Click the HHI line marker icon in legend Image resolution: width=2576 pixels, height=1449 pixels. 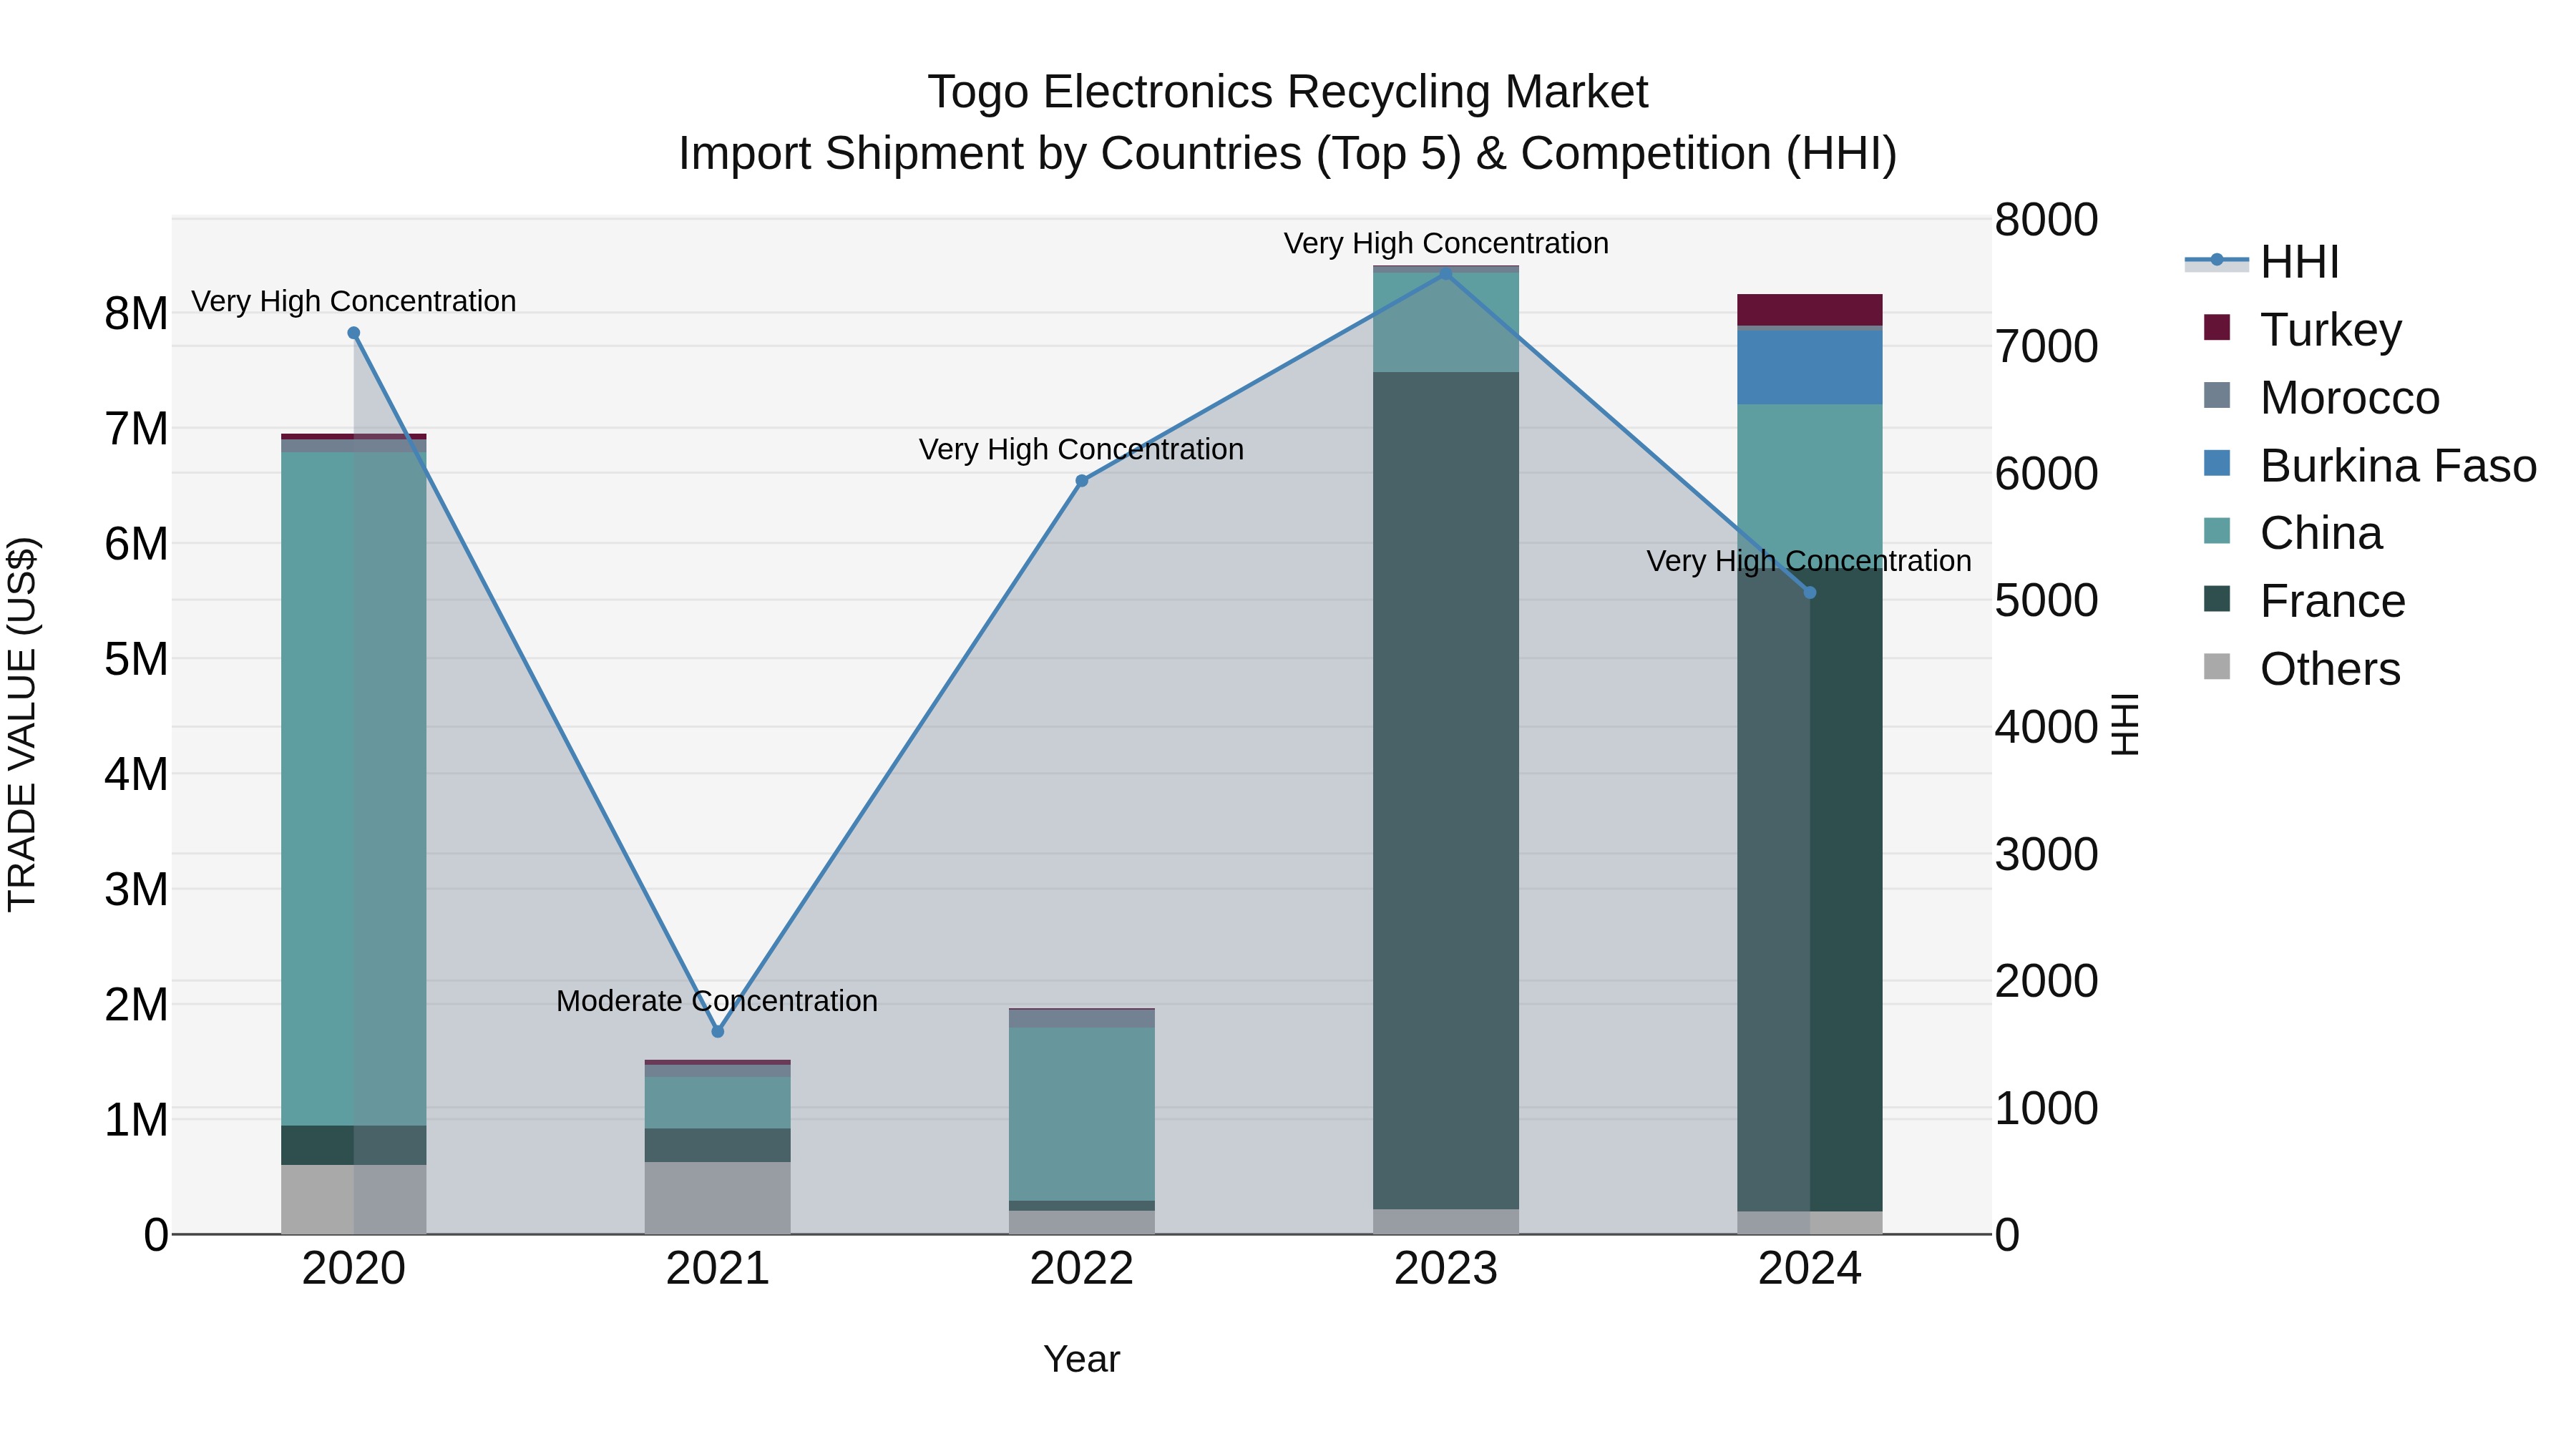click(2216, 261)
